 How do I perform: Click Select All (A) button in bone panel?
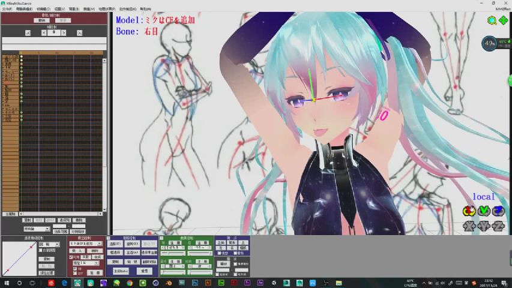133,252
